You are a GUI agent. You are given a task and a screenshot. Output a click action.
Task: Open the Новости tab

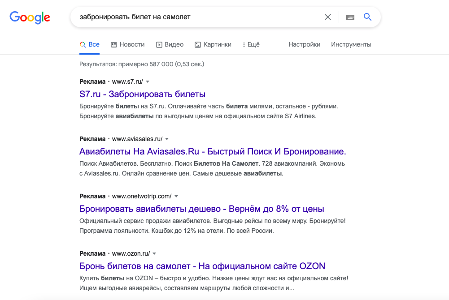127,44
